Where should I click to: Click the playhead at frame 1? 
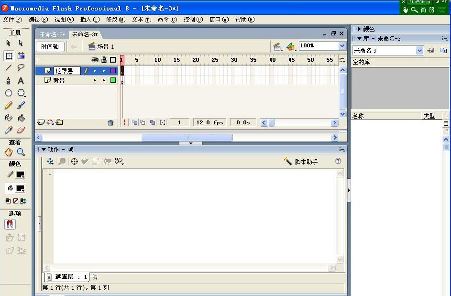click(x=122, y=60)
